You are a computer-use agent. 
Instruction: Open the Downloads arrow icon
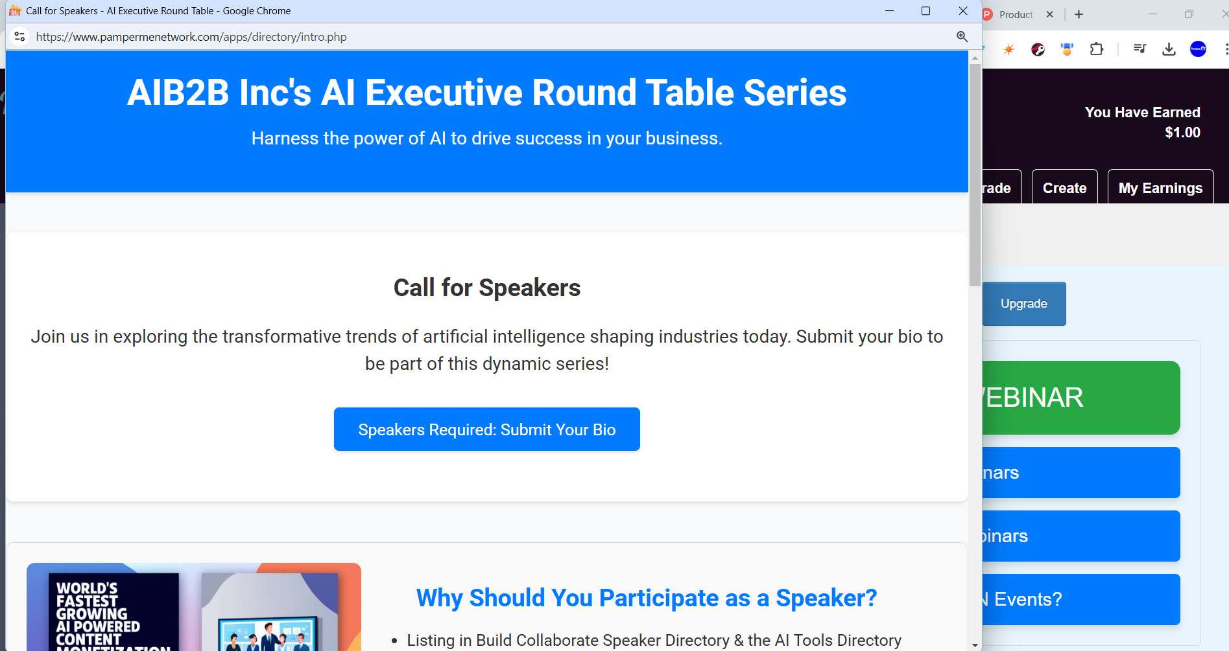pyautogui.click(x=1169, y=49)
